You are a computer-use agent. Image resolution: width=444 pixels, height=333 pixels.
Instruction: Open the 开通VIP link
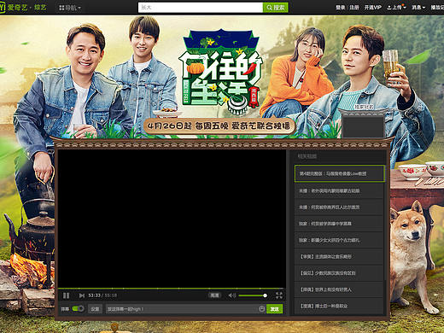(x=373, y=8)
